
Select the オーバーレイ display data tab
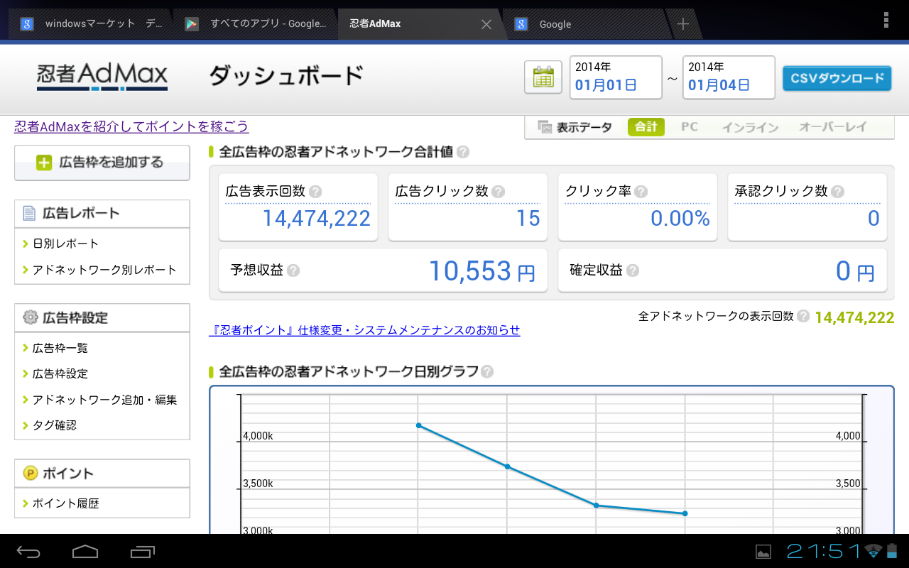tap(833, 128)
